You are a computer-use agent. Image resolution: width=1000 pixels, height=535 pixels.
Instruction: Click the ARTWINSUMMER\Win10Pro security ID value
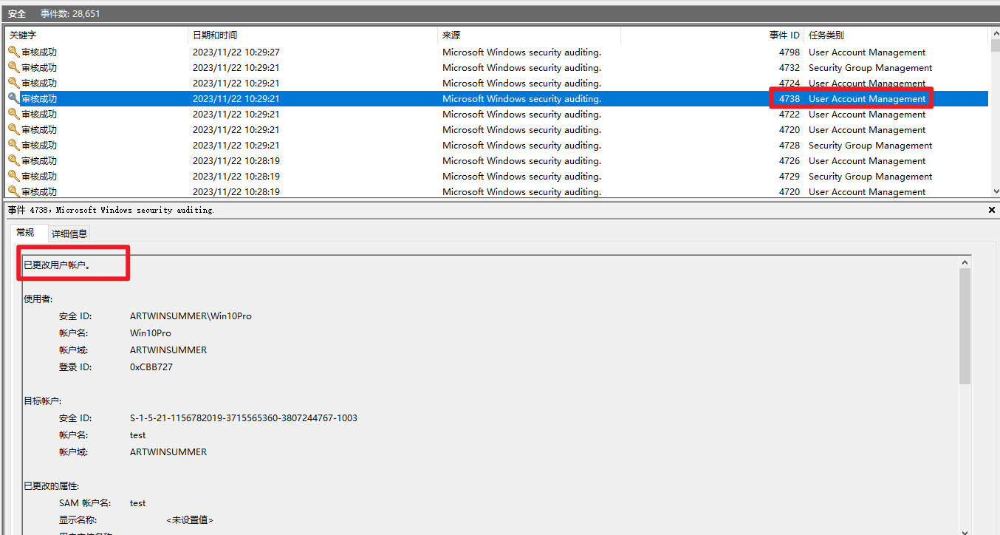point(191,316)
